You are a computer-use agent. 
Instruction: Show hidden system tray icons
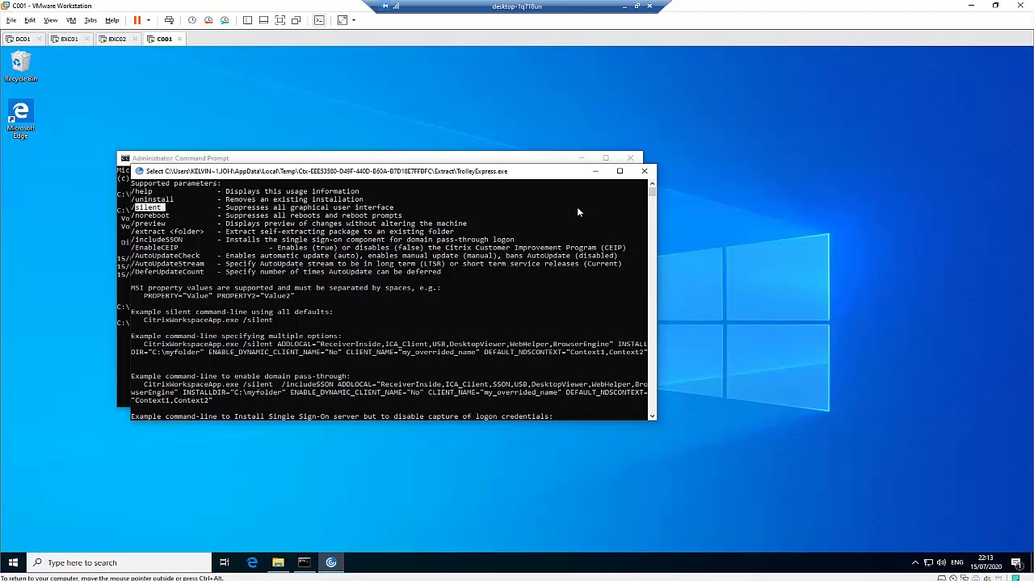[915, 562]
